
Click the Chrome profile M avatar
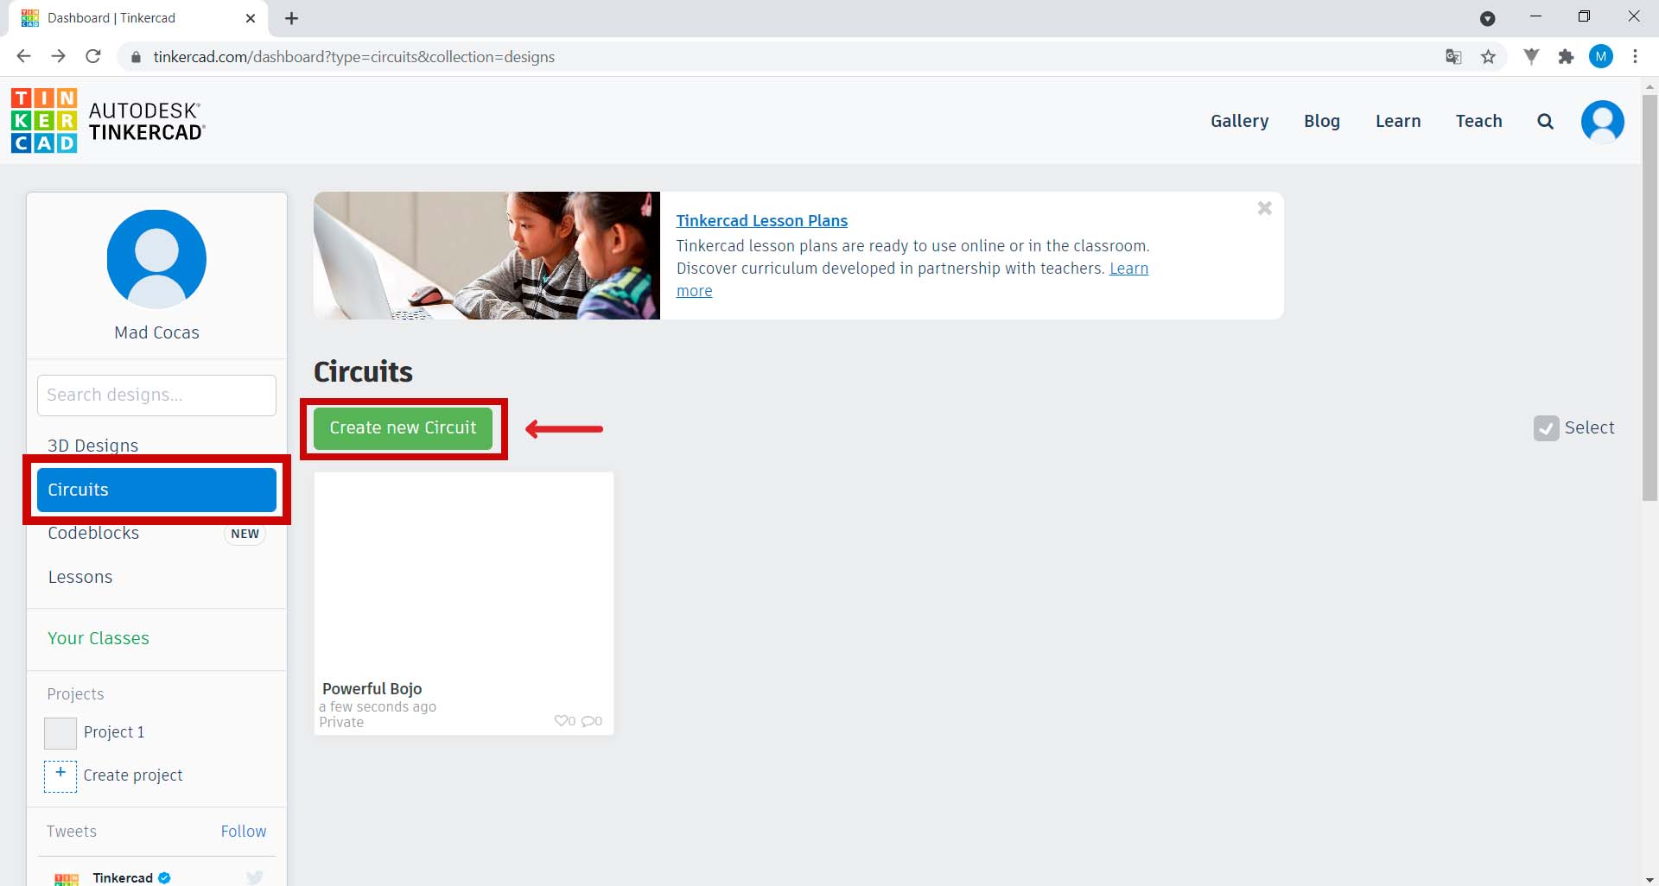pyautogui.click(x=1600, y=57)
